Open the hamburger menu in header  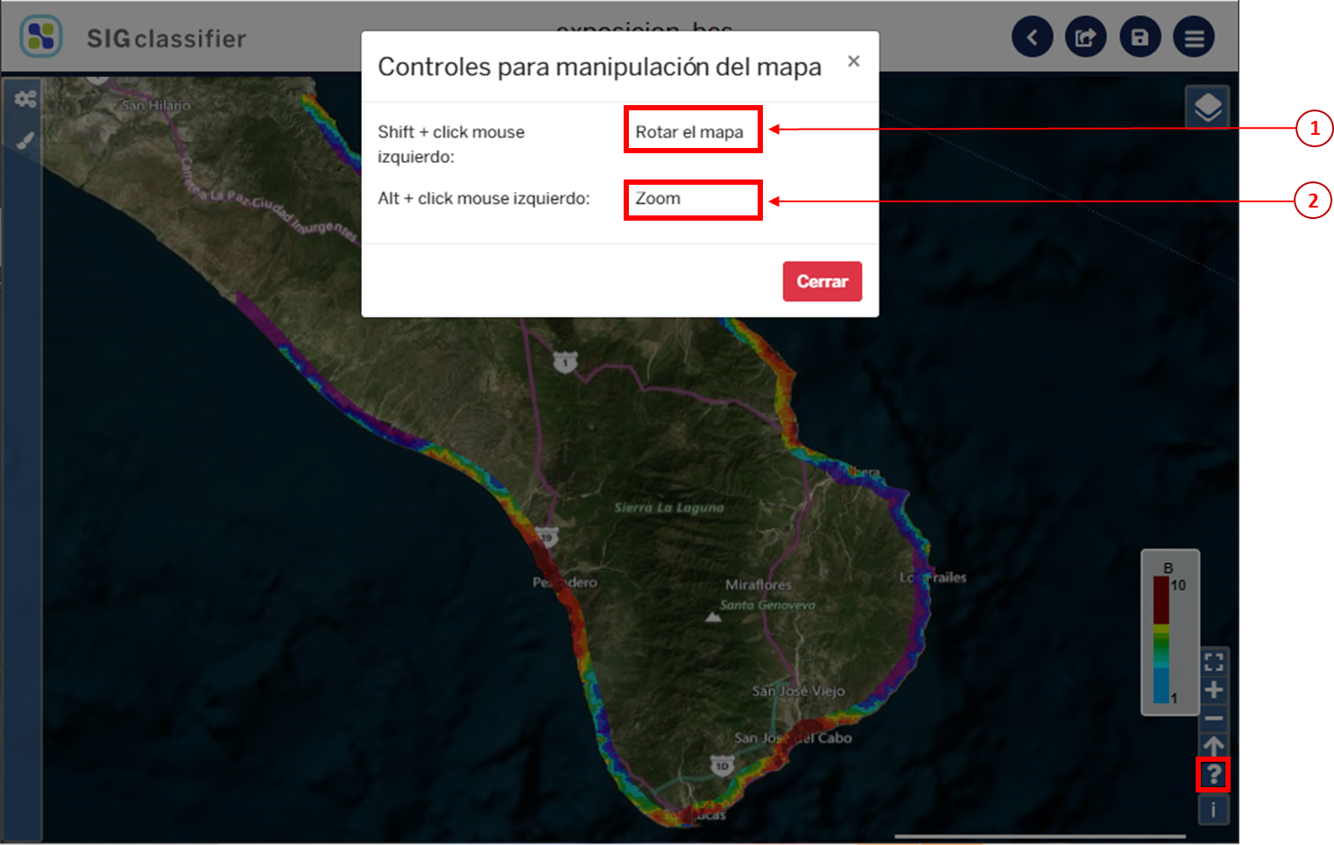(1194, 38)
